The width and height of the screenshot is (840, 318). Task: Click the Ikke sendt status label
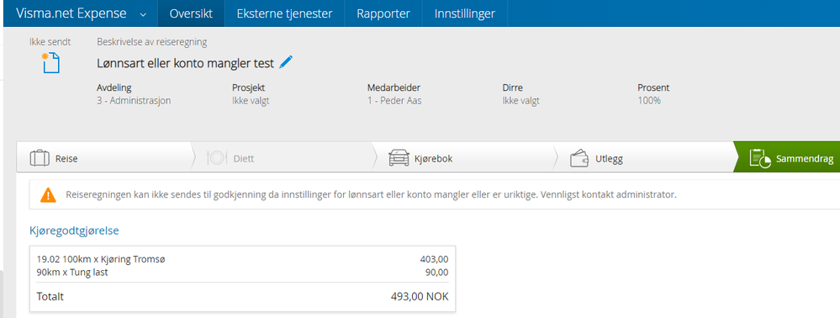point(50,42)
